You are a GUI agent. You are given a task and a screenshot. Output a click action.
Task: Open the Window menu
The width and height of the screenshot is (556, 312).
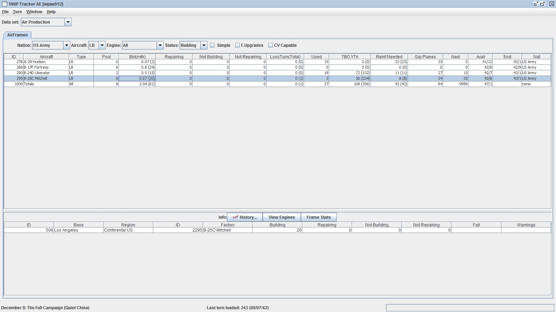pos(34,12)
